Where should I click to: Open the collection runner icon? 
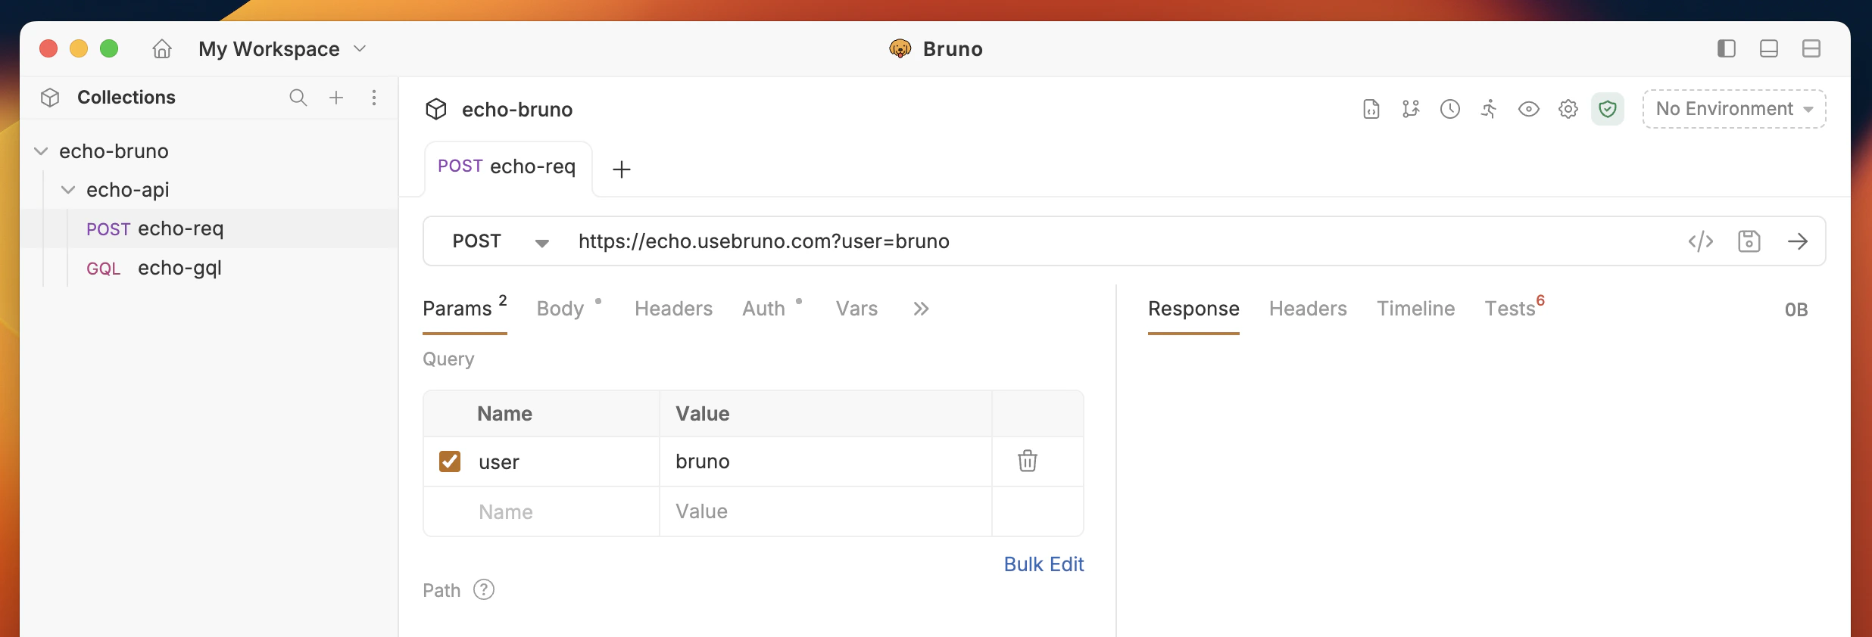click(1489, 109)
